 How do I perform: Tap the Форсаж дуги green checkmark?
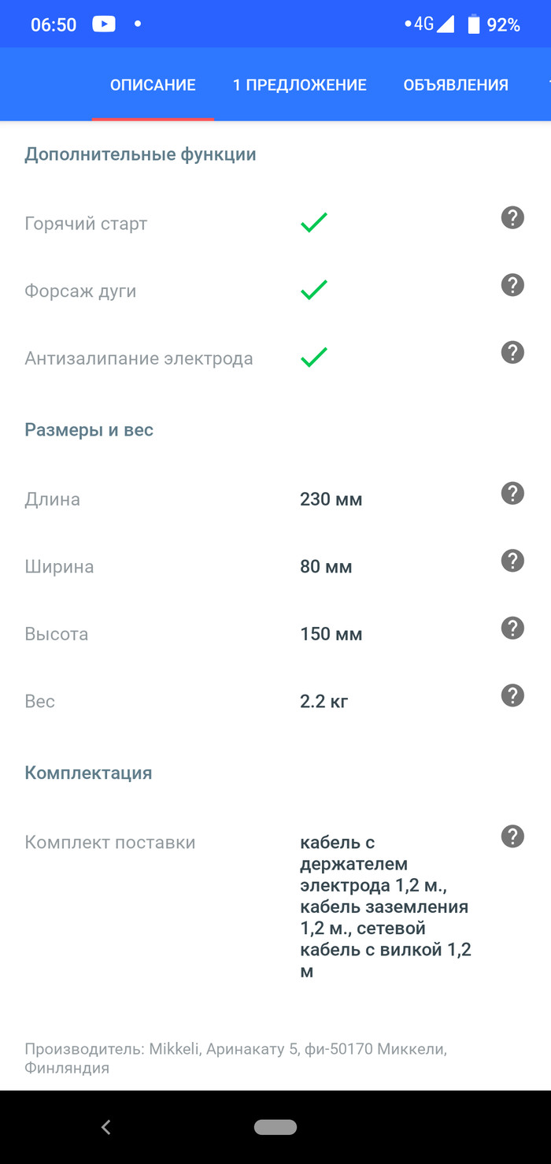point(313,291)
